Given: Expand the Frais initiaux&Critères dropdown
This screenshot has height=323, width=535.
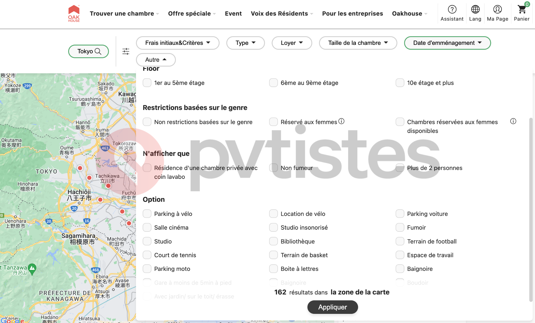Looking at the screenshot, I should click(177, 43).
